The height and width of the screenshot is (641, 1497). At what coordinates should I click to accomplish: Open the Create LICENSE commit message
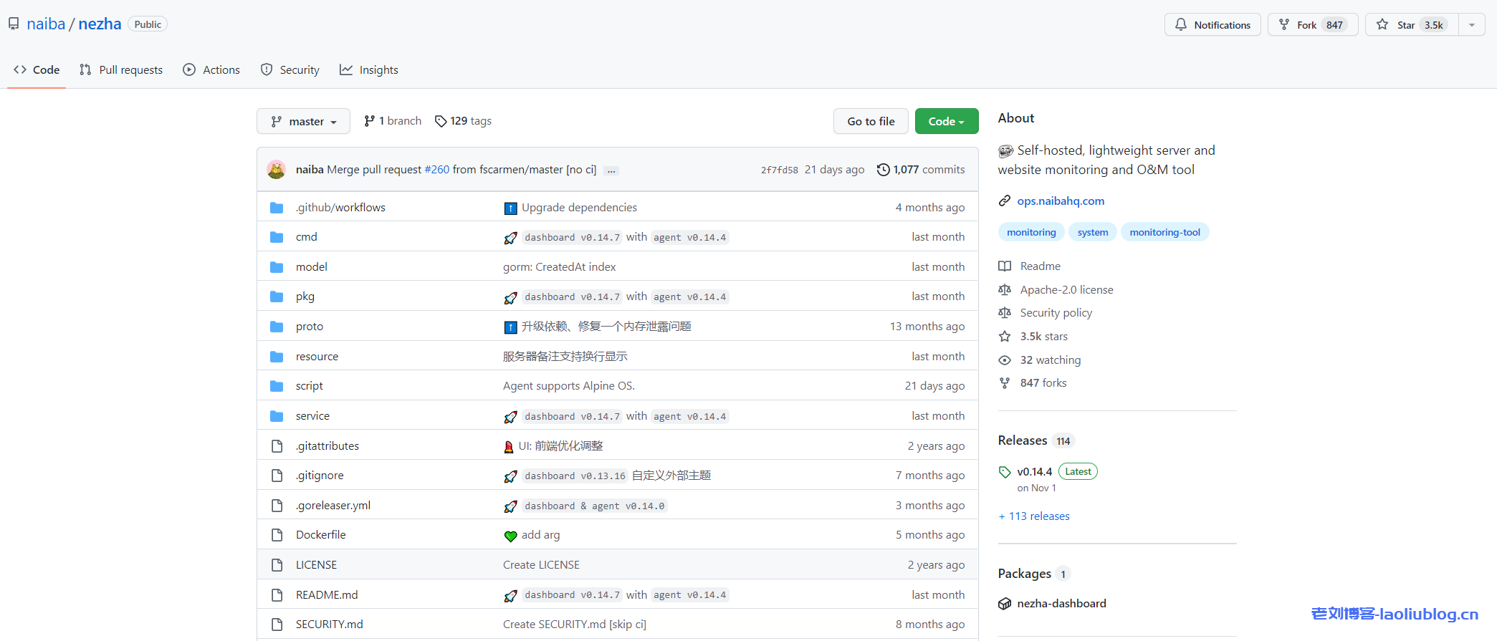[x=542, y=565]
